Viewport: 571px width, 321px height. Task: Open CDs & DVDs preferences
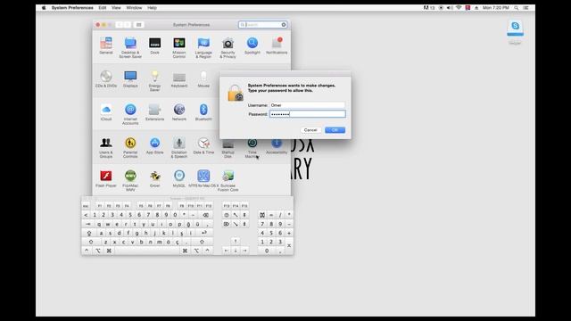[x=106, y=79]
